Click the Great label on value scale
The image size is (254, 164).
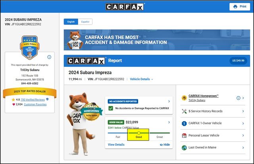pyautogui.click(x=160, y=137)
